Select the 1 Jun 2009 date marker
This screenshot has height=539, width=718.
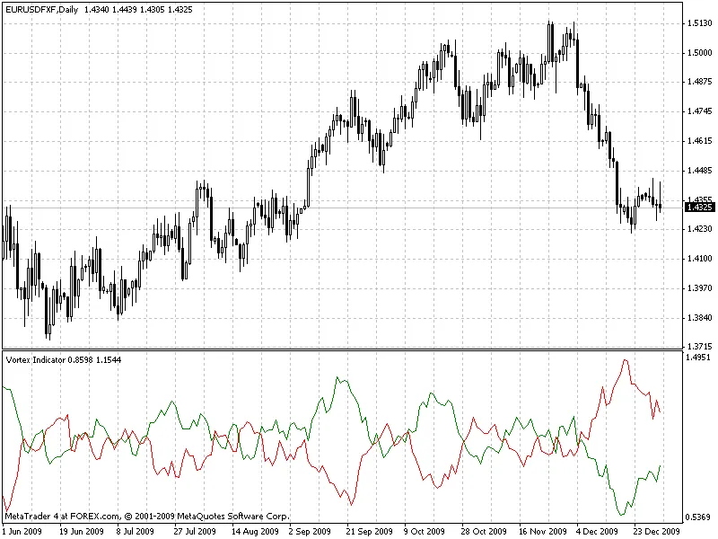click(x=22, y=531)
